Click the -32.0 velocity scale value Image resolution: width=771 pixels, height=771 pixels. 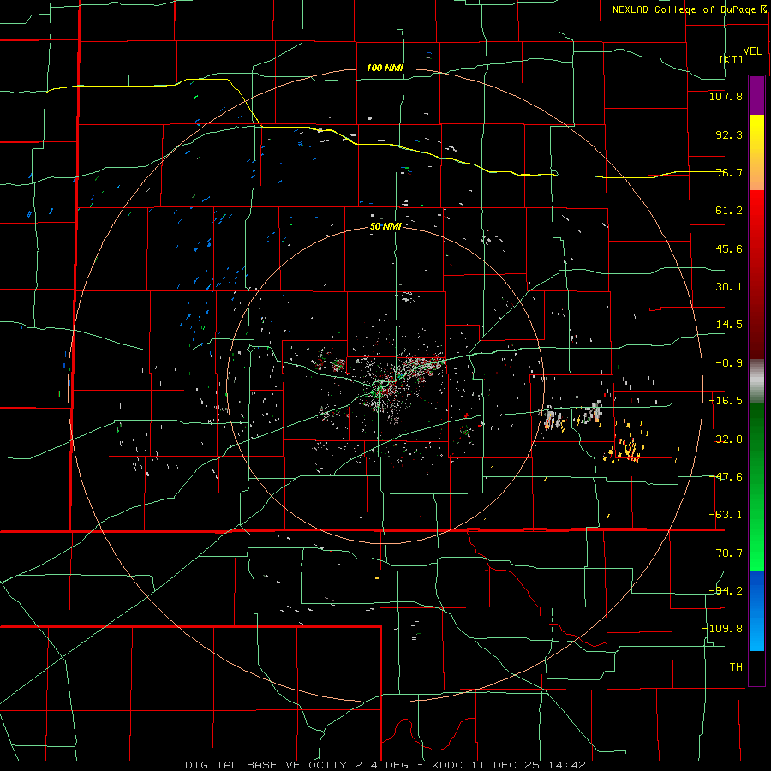point(726,439)
